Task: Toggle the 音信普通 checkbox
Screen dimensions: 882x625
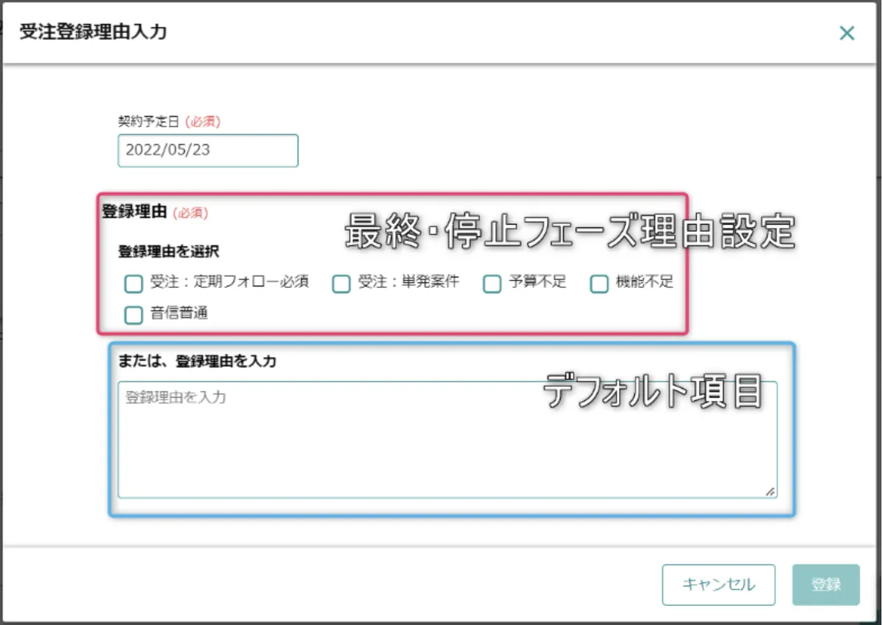Action: (133, 314)
